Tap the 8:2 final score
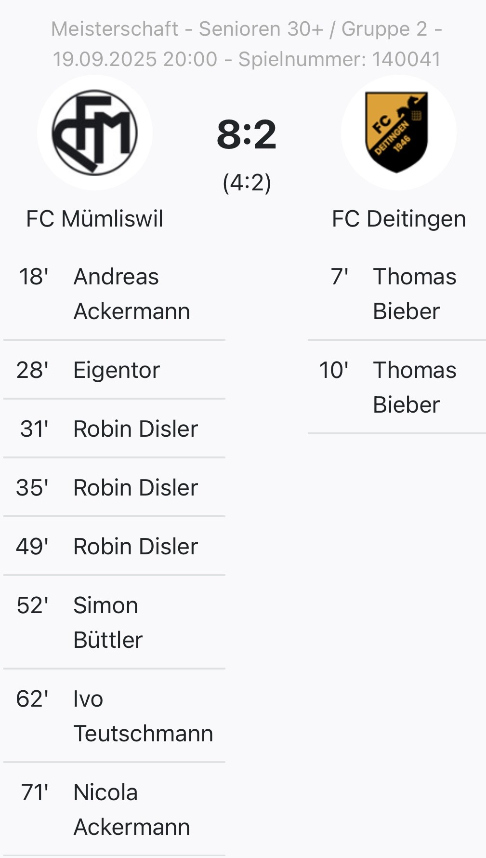The width and height of the screenshot is (486, 858). tap(247, 134)
